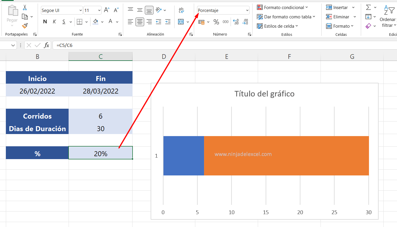Image resolution: width=397 pixels, height=227 pixels.
Task: Decrease font size with smaller A icon
Action: point(116,10)
